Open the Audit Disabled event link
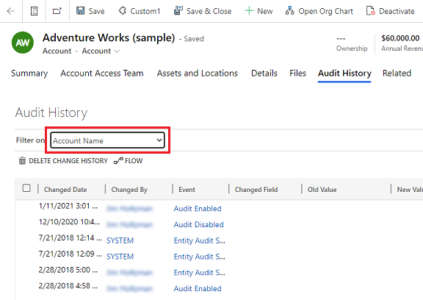The width and height of the screenshot is (423, 300). coord(198,224)
